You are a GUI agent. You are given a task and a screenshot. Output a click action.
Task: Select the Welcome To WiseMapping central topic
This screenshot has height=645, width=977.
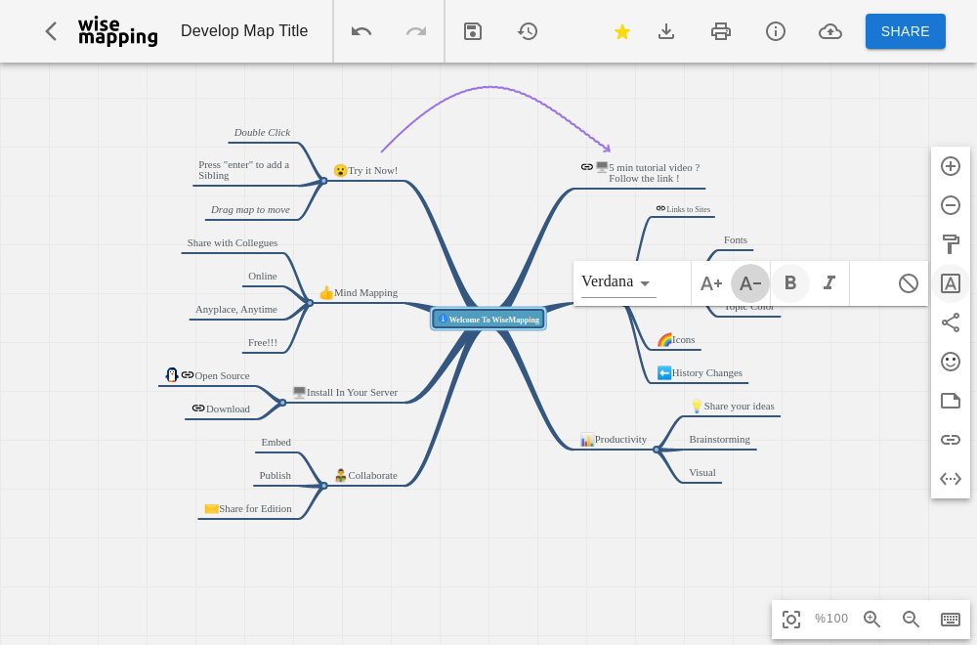click(x=488, y=319)
